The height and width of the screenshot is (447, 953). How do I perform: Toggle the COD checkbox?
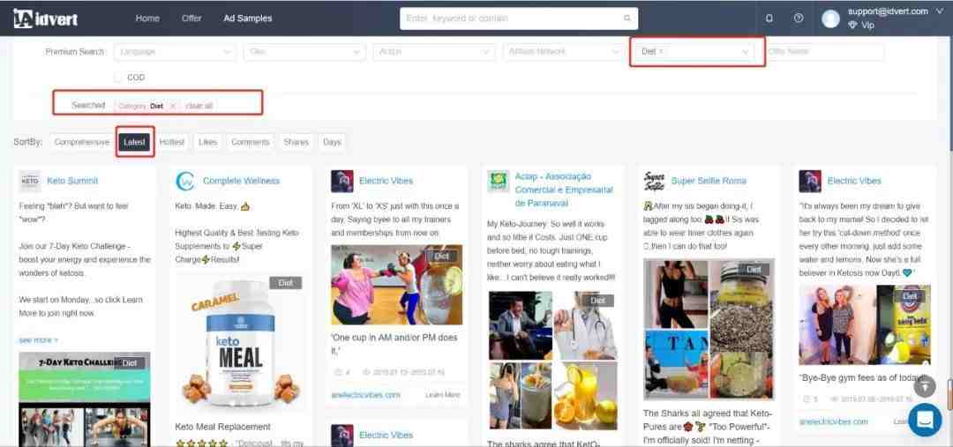tap(118, 78)
